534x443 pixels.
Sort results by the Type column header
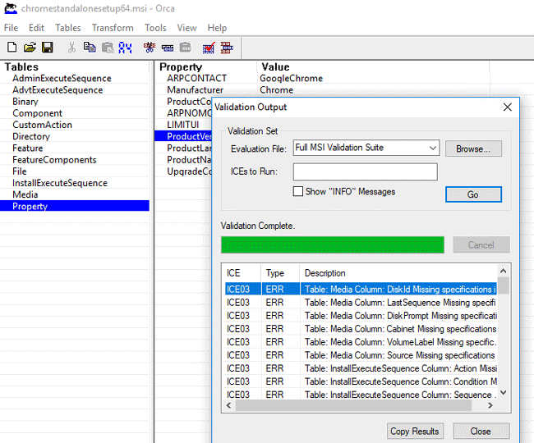(275, 273)
